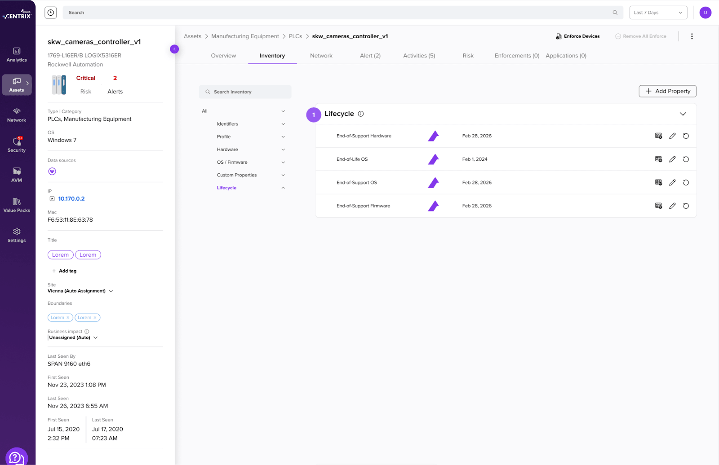Click the global Search field
Image resolution: width=719 pixels, height=465 pixels.
point(343,13)
